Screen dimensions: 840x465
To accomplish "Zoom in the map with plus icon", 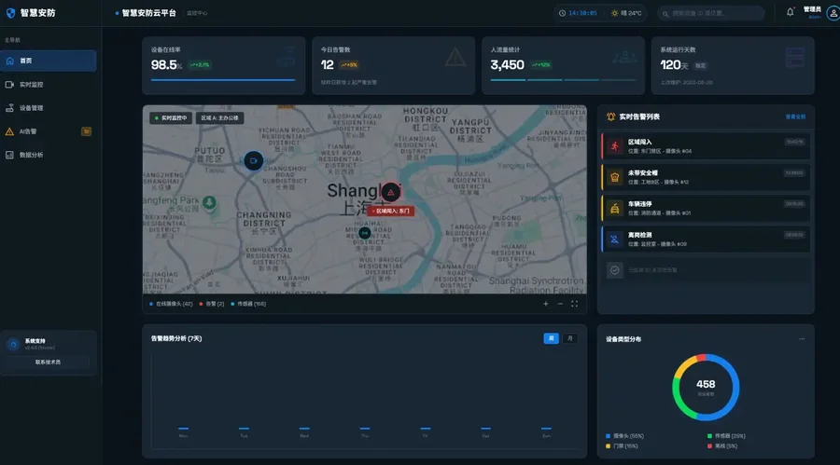I will pyautogui.click(x=546, y=304).
